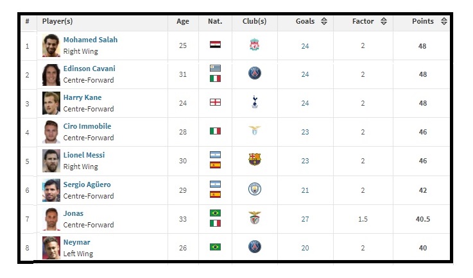Click the FC Barcelona crest icon
This screenshot has height=278, width=473.
(255, 159)
